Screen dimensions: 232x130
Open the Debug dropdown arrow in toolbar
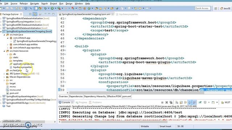click(x=48, y=8)
